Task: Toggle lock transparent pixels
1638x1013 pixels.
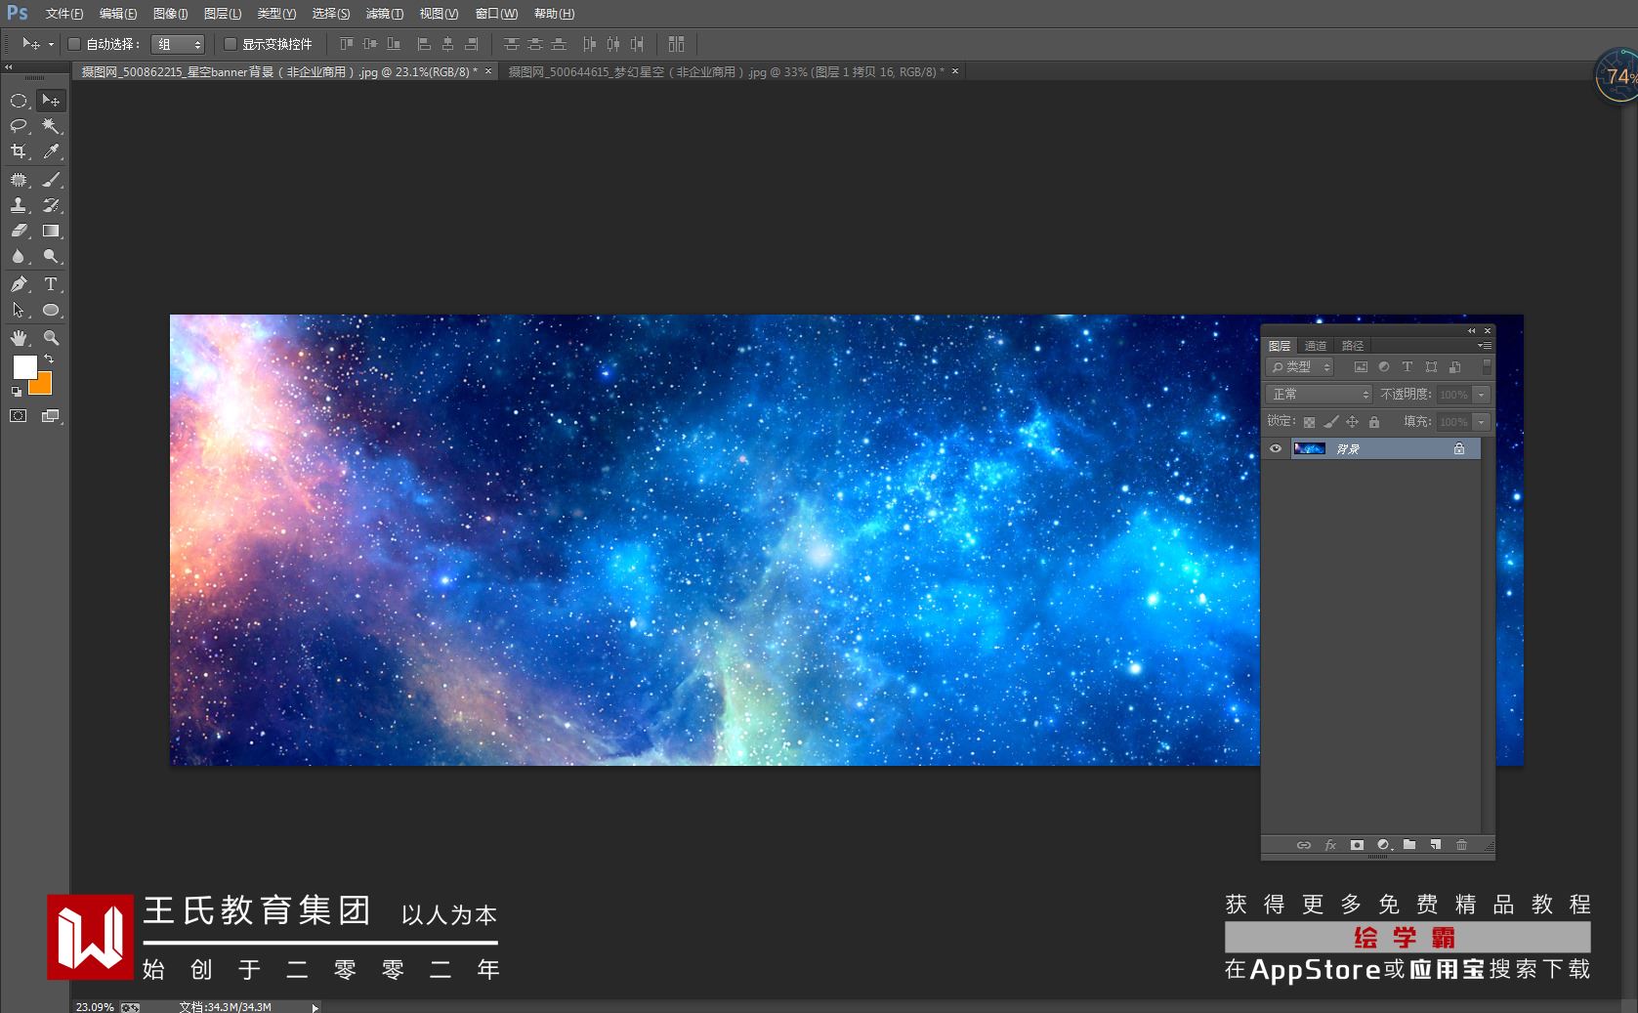Action: (x=1309, y=422)
